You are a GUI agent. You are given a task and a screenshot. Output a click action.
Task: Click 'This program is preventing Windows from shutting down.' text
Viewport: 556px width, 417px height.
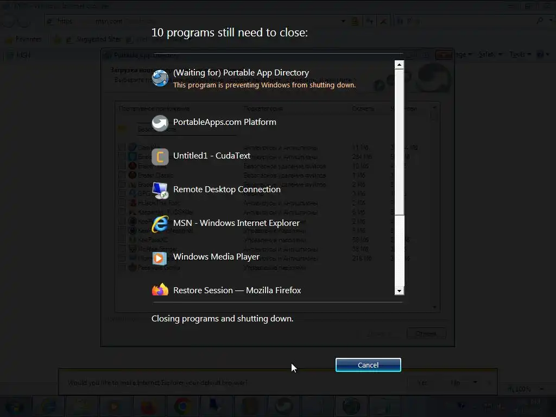(x=264, y=85)
